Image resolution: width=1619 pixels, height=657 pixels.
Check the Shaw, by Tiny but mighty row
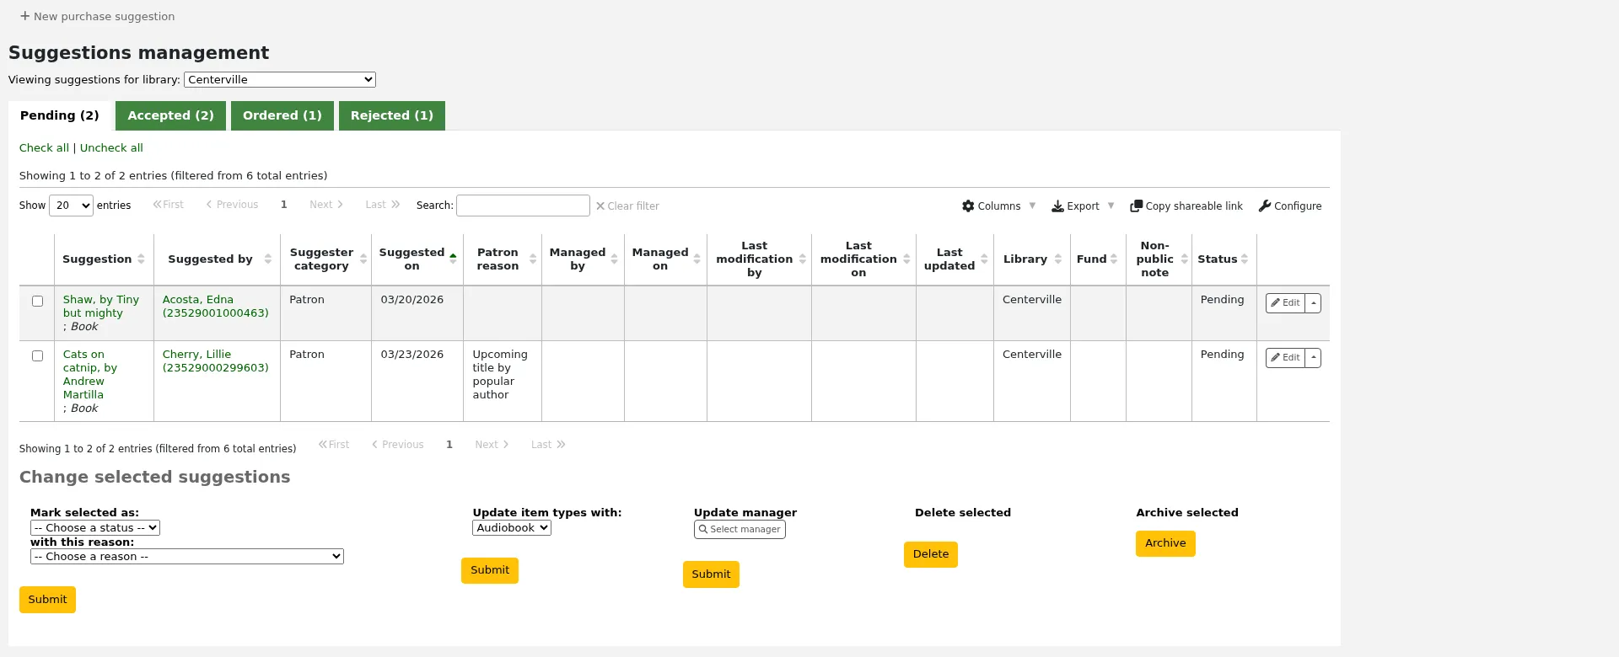pyautogui.click(x=37, y=302)
